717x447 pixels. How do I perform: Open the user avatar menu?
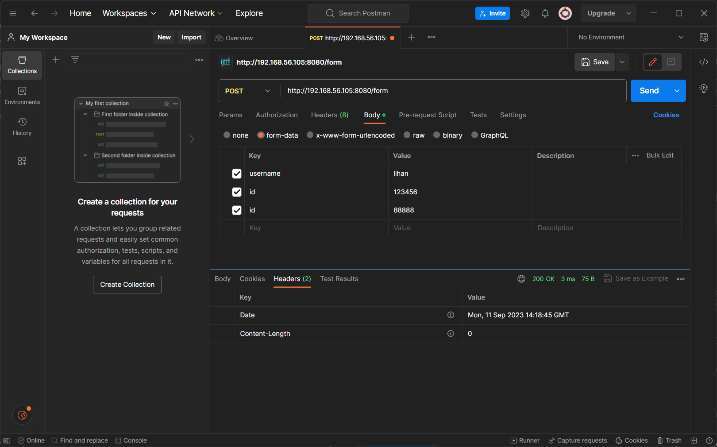pos(565,13)
